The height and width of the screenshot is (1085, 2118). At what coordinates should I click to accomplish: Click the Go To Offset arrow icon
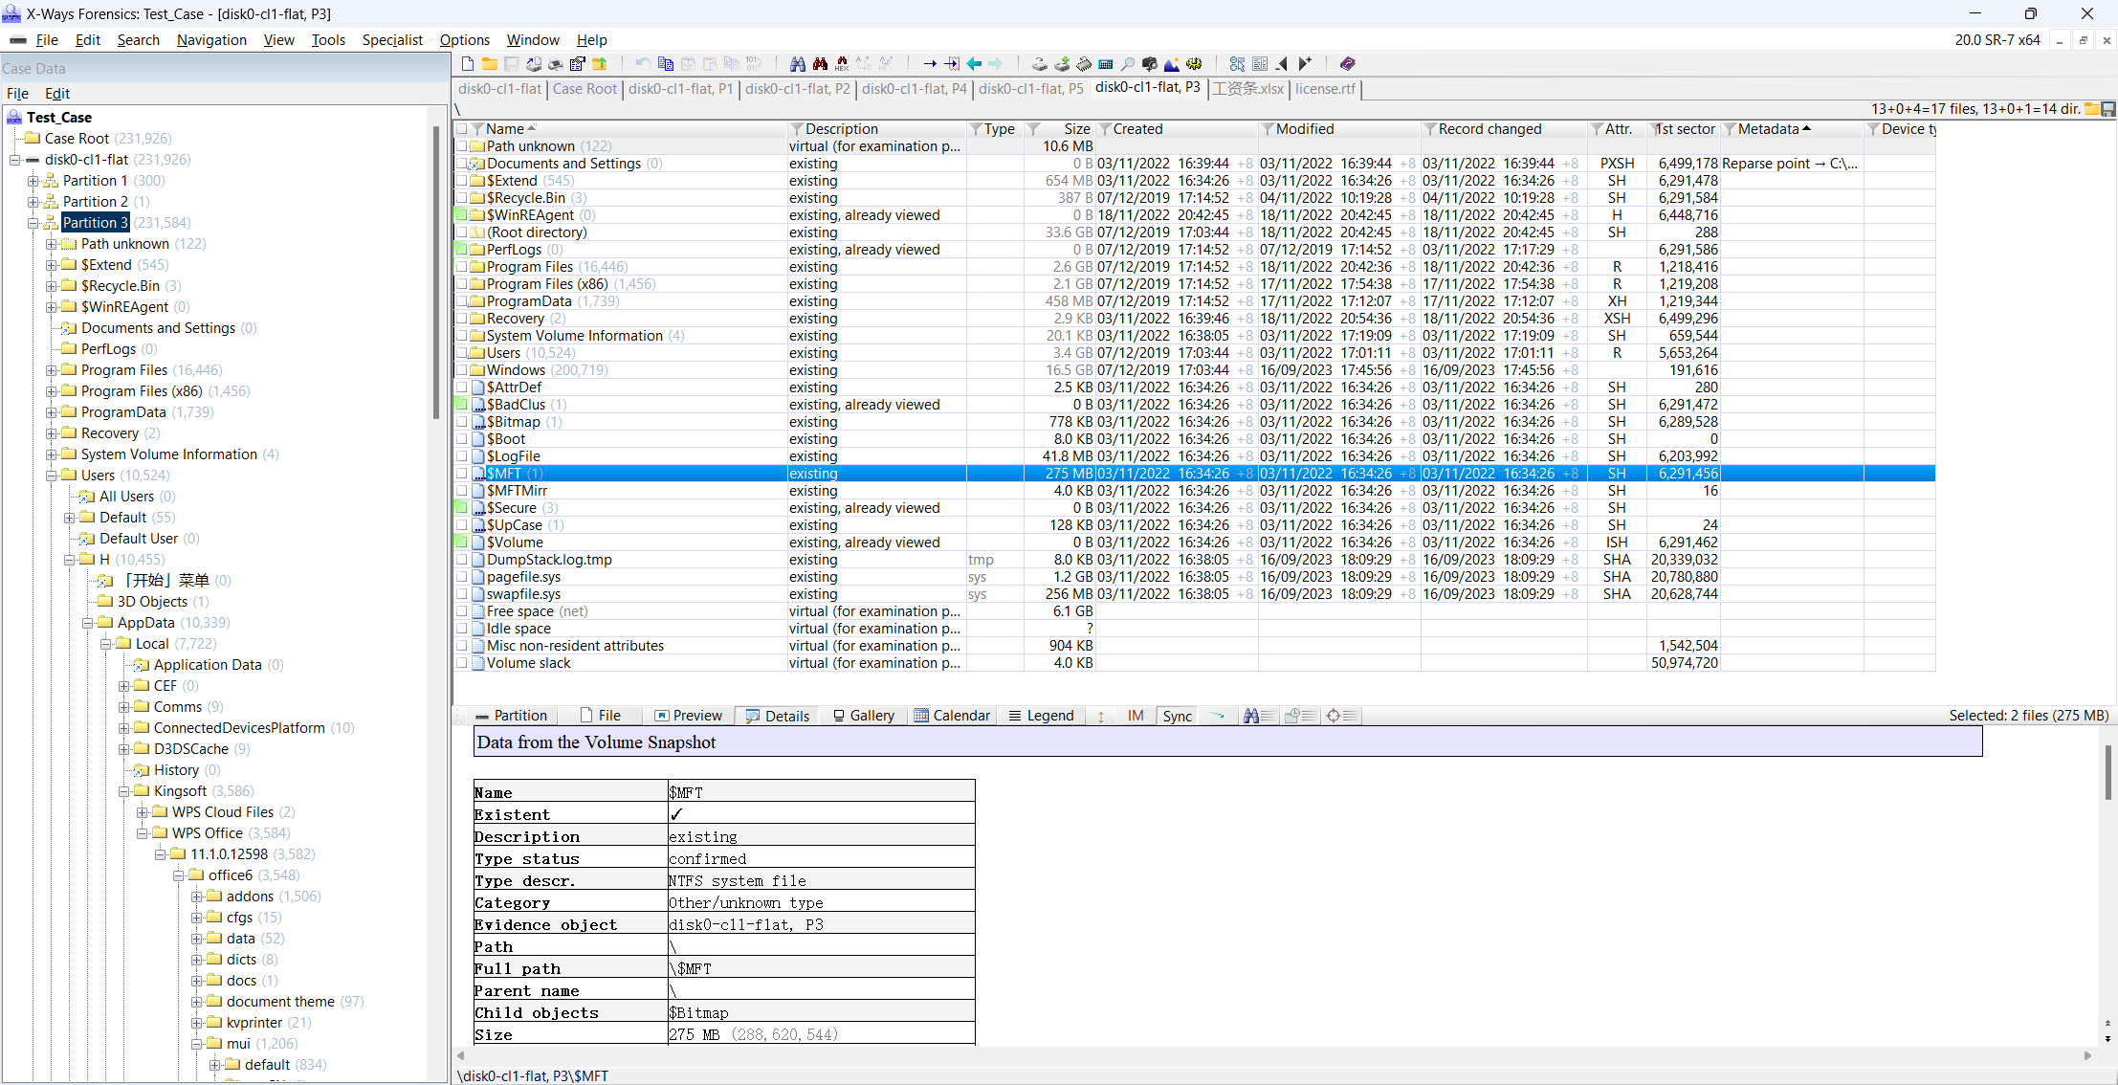930,64
